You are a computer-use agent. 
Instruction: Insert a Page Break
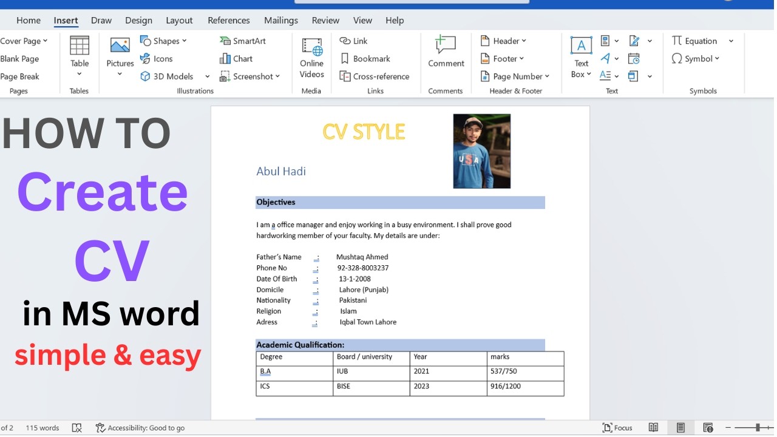19,76
